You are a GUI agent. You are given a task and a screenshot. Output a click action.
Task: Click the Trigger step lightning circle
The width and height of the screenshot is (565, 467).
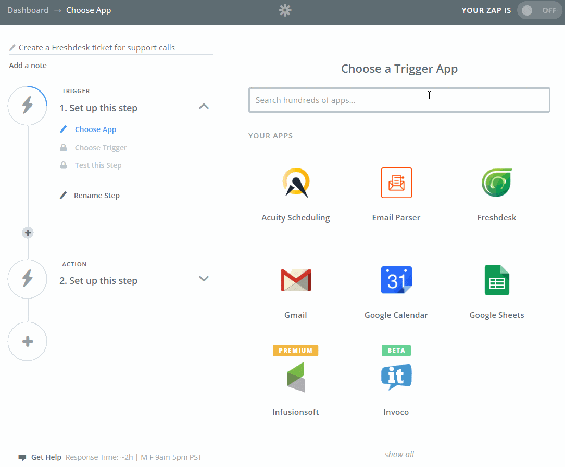[28, 106]
